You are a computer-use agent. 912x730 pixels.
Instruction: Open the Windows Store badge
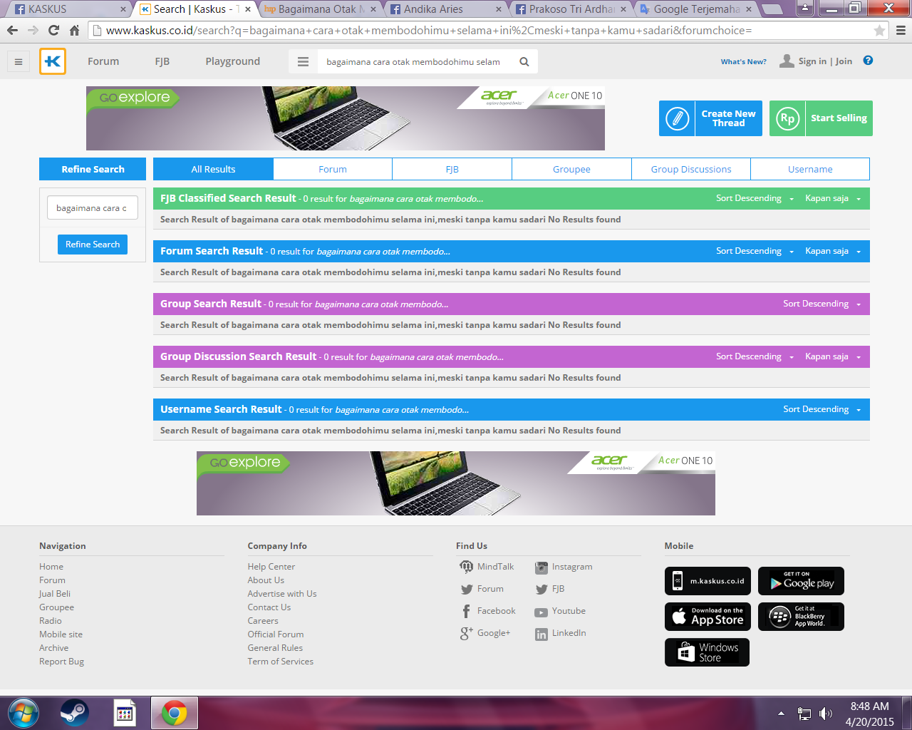pos(707,652)
